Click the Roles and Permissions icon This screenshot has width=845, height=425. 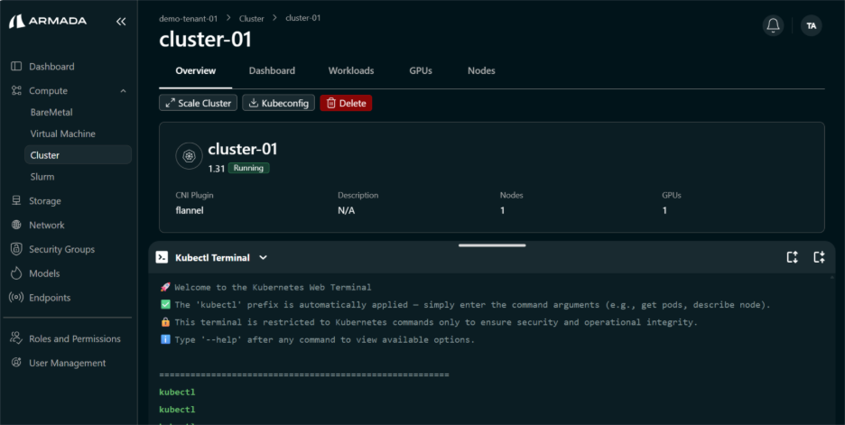(16, 338)
